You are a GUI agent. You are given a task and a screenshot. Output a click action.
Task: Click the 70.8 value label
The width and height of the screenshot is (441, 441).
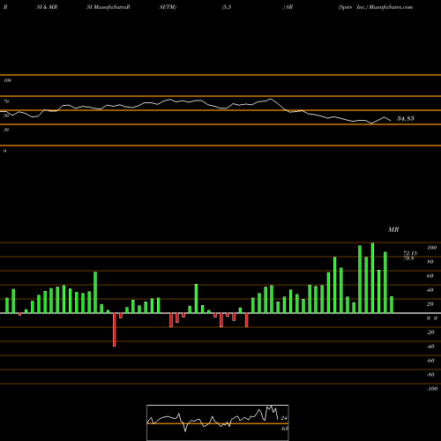point(408,258)
